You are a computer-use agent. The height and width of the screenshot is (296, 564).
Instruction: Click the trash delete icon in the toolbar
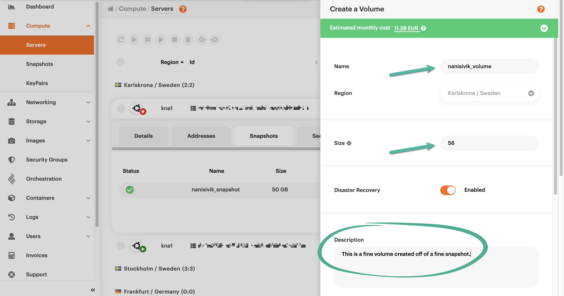[x=188, y=40]
